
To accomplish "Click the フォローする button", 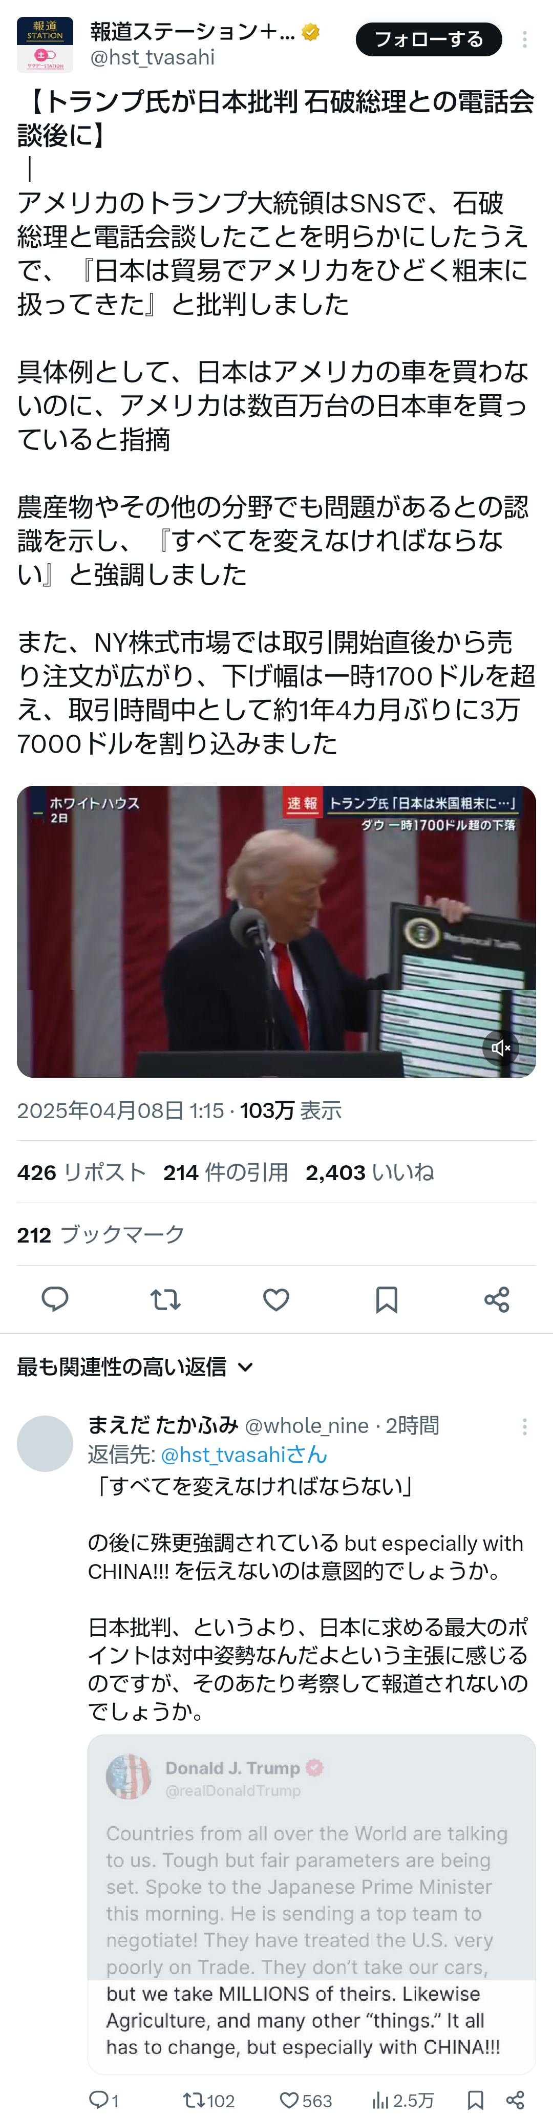I will [429, 39].
